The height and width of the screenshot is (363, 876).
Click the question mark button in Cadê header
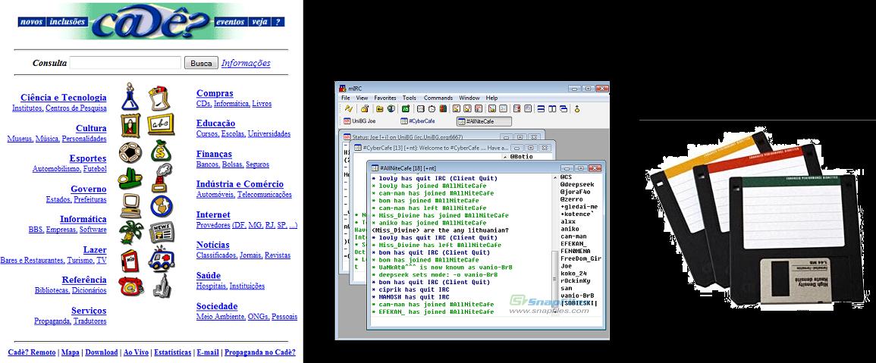click(x=278, y=22)
